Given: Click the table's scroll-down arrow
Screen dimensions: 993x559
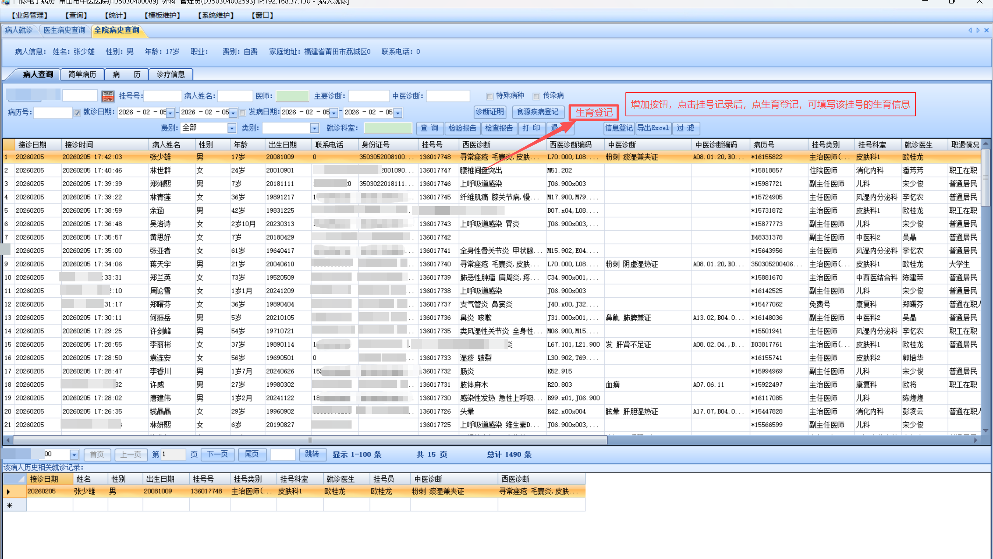Looking at the screenshot, I should (985, 431).
